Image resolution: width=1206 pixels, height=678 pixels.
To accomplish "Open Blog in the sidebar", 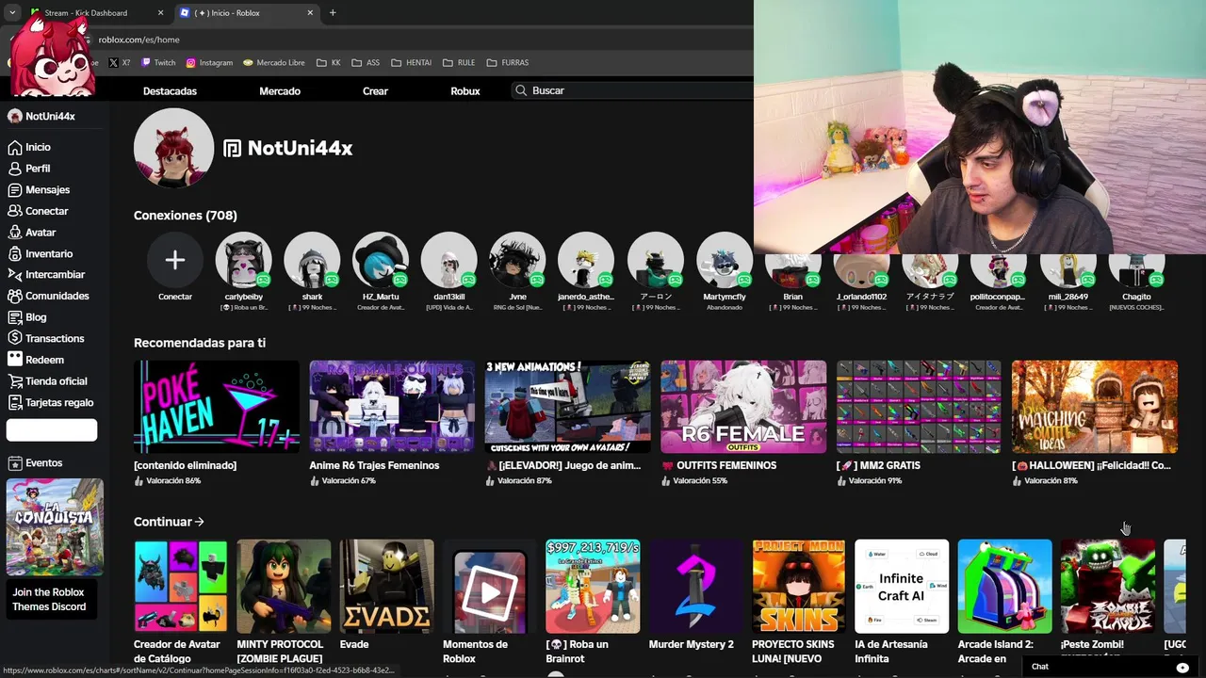I will 27,317.
